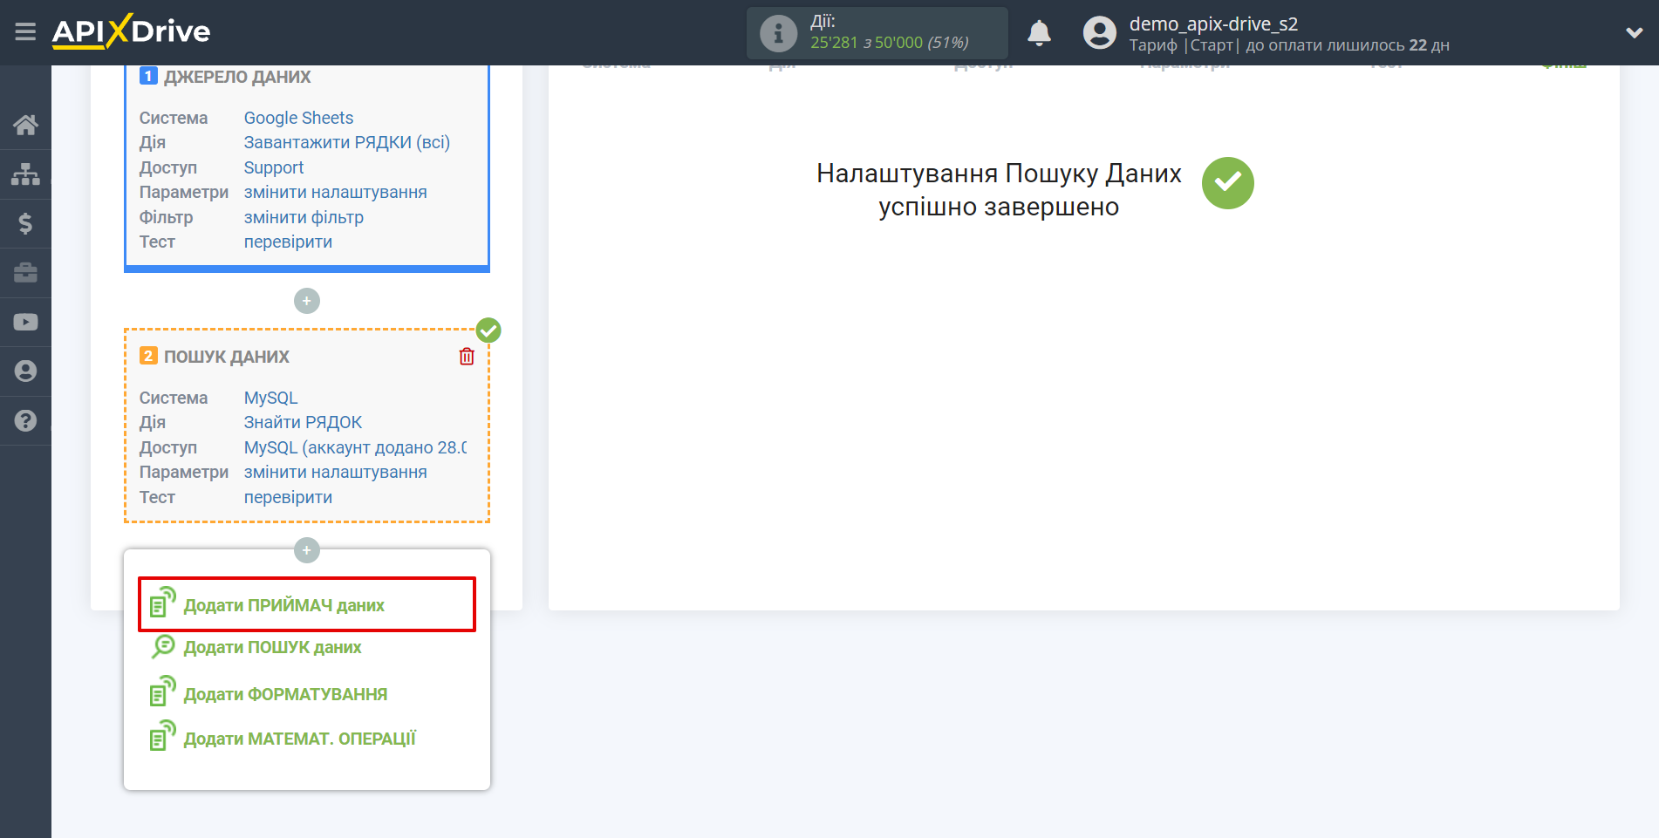
Task: Open the help question mark icon
Action: tap(25, 420)
